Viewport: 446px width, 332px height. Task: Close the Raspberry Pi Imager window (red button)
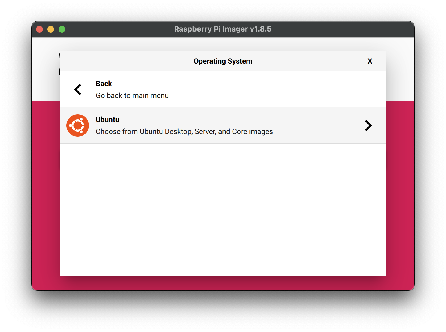pyautogui.click(x=39, y=29)
